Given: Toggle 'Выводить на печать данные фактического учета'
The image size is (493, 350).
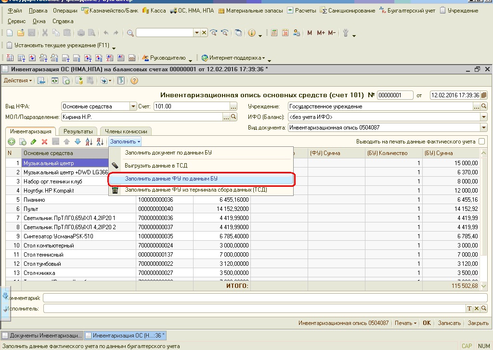Looking at the screenshot, I should point(481,142).
